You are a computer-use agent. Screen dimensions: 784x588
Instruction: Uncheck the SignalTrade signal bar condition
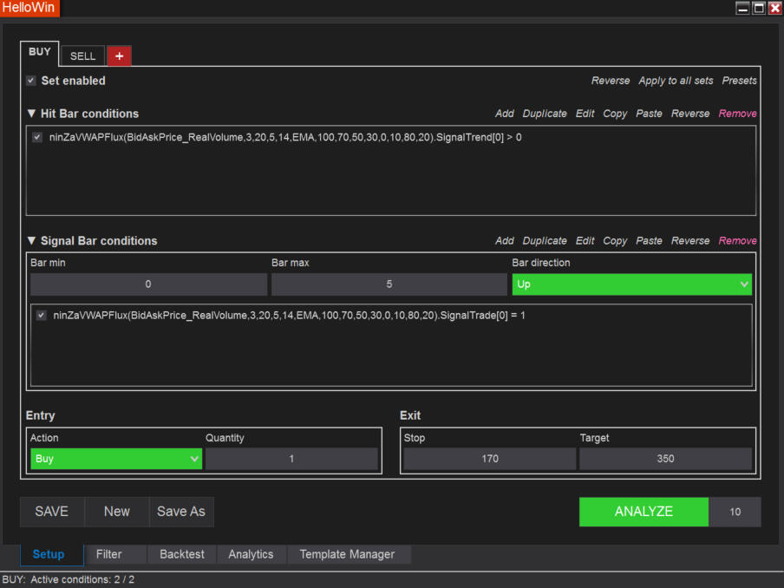(41, 316)
